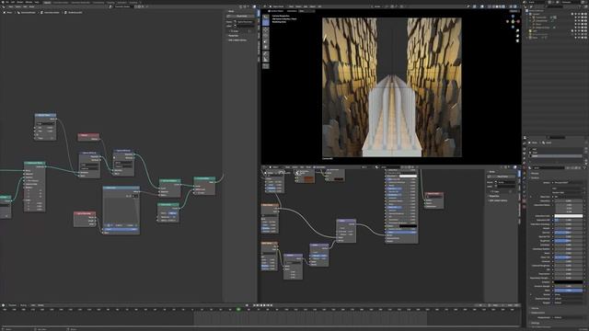Screen dimensions: 589x331
Task: Collapse the Surface panel in Material properties
Action: [534, 177]
